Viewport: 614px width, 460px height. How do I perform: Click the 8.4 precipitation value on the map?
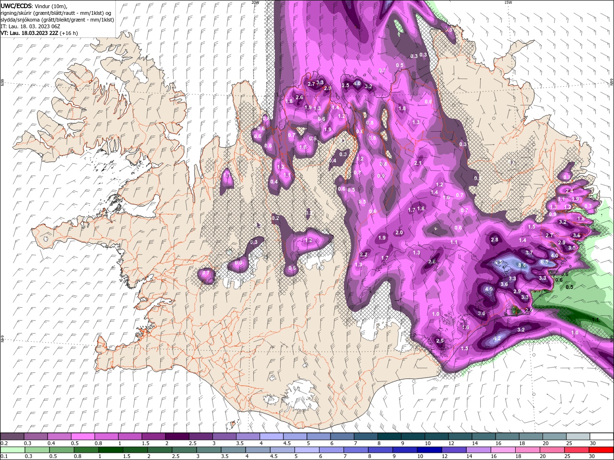(522, 264)
